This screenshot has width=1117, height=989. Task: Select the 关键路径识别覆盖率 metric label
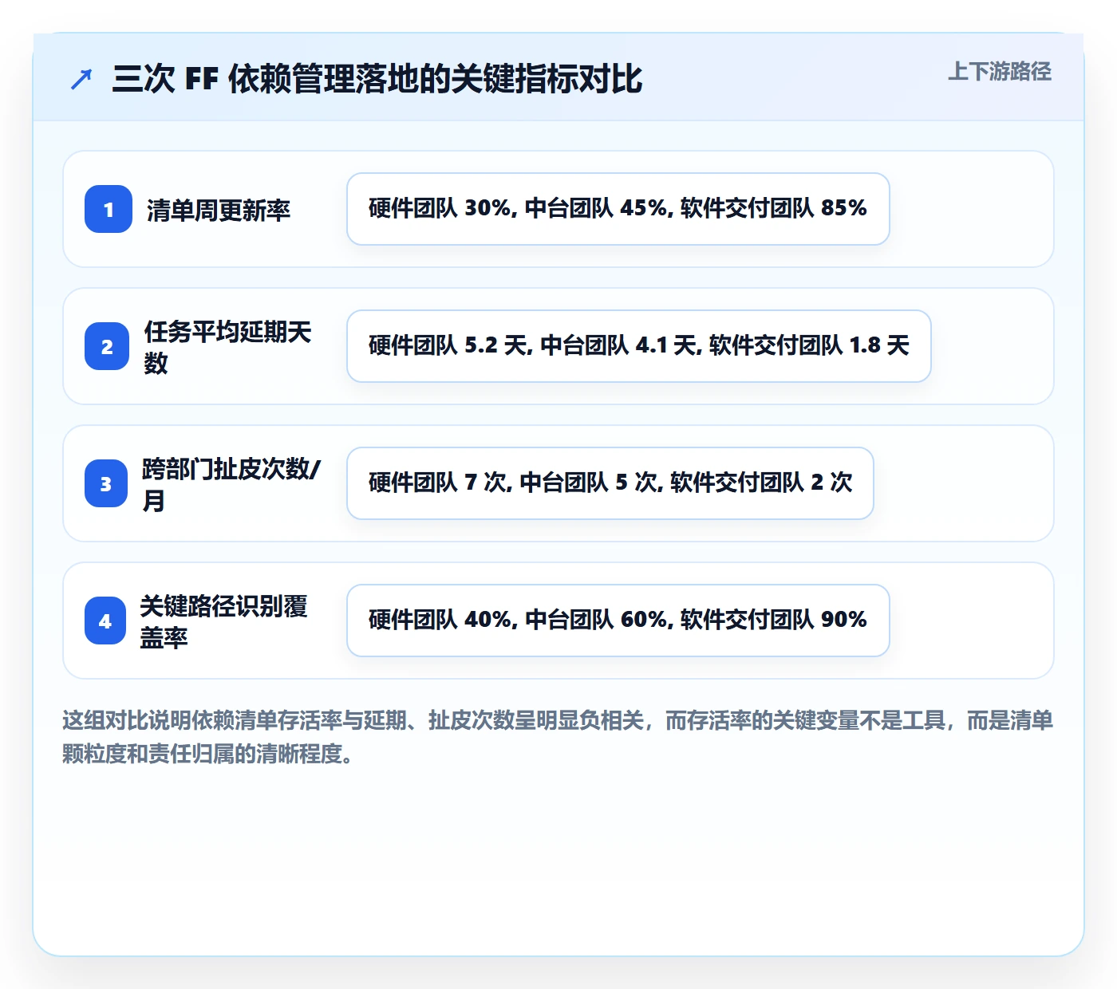tap(224, 621)
